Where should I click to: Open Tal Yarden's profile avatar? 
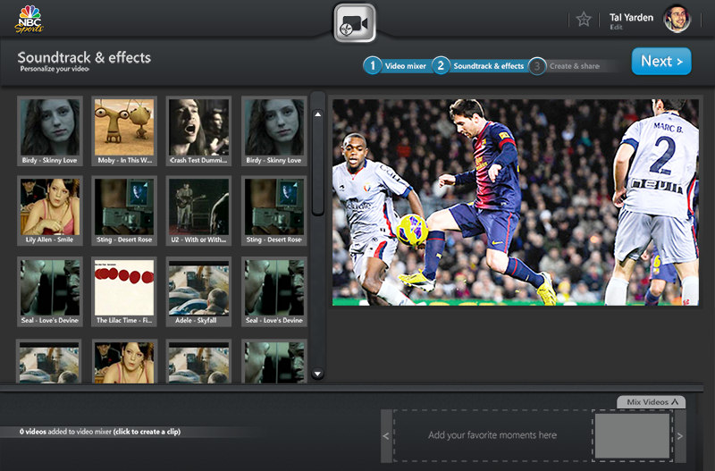pyautogui.click(x=677, y=19)
